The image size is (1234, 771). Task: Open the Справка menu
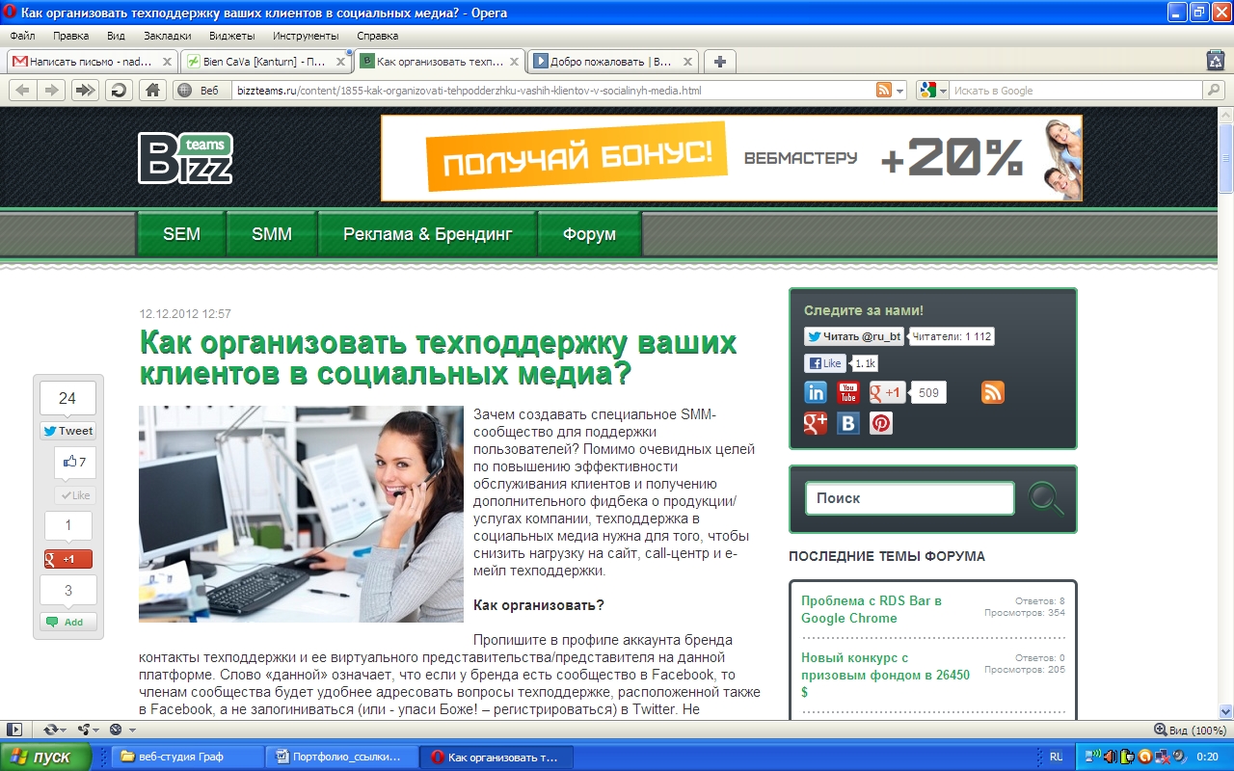377,36
